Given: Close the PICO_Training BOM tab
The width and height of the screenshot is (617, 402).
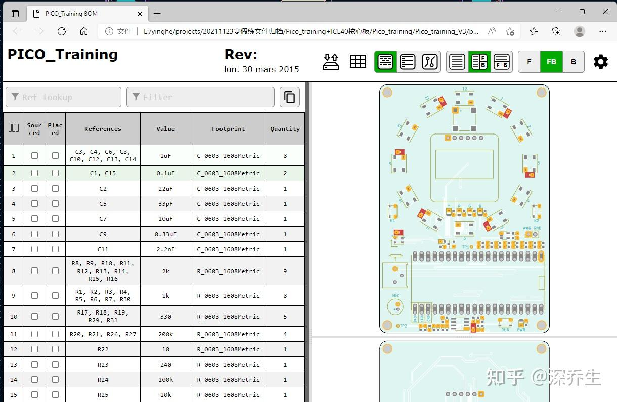Looking at the screenshot, I should tap(140, 14).
